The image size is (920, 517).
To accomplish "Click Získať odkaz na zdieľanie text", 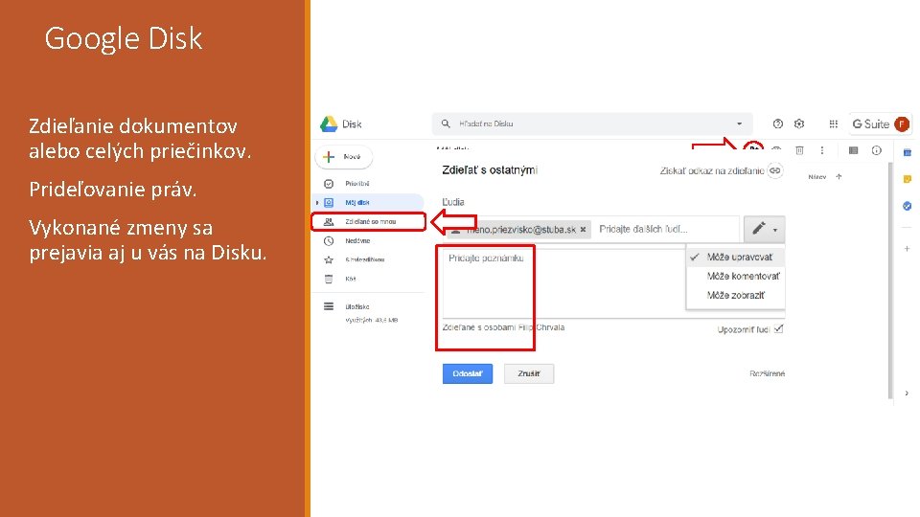I will click(712, 170).
